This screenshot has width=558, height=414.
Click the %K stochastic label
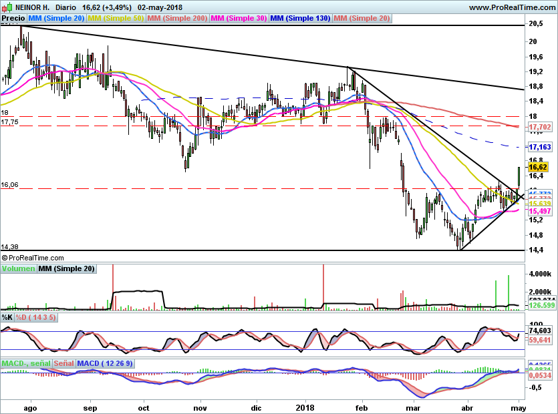click(7, 317)
